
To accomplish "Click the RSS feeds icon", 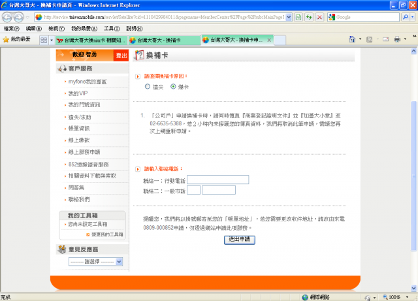I will (369, 39).
